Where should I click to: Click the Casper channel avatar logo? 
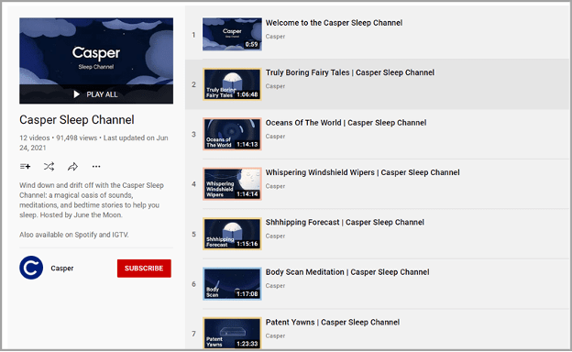pyautogui.click(x=31, y=268)
